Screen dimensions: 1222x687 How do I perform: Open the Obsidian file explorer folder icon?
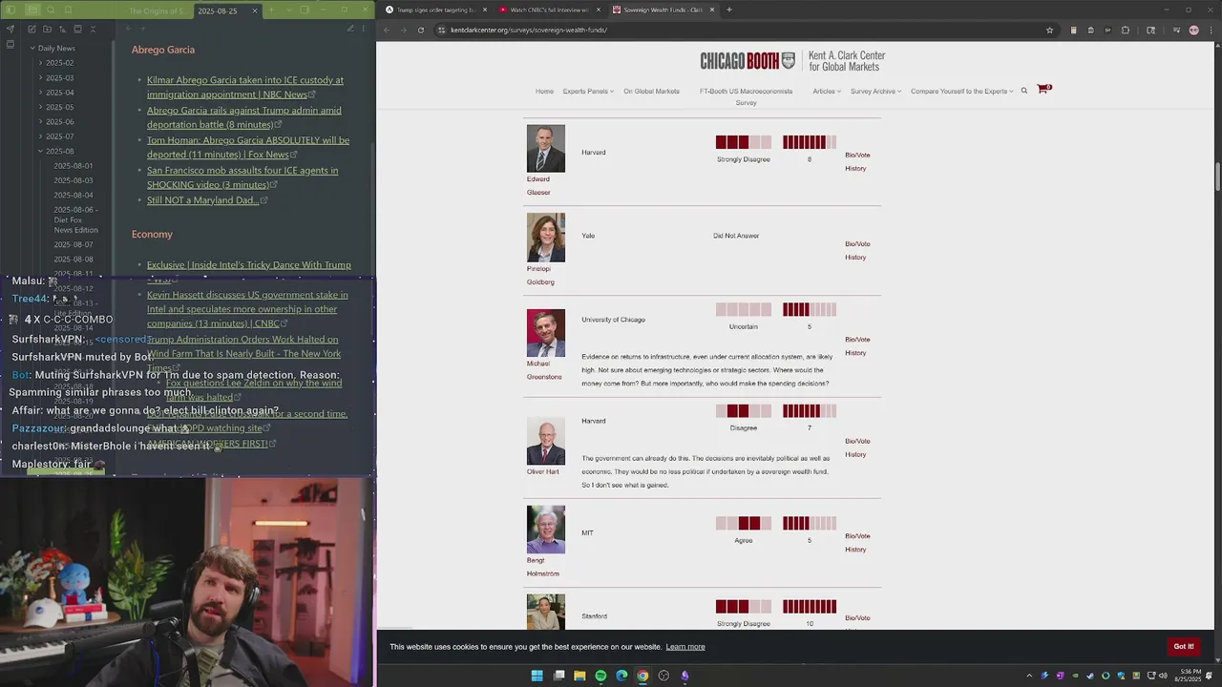(32, 10)
